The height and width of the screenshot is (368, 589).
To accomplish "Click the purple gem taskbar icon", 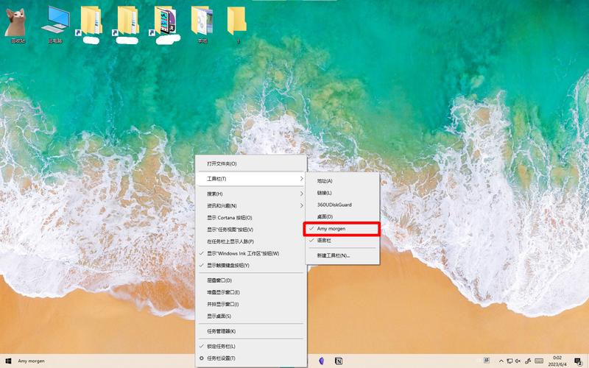I will pyautogui.click(x=321, y=361).
